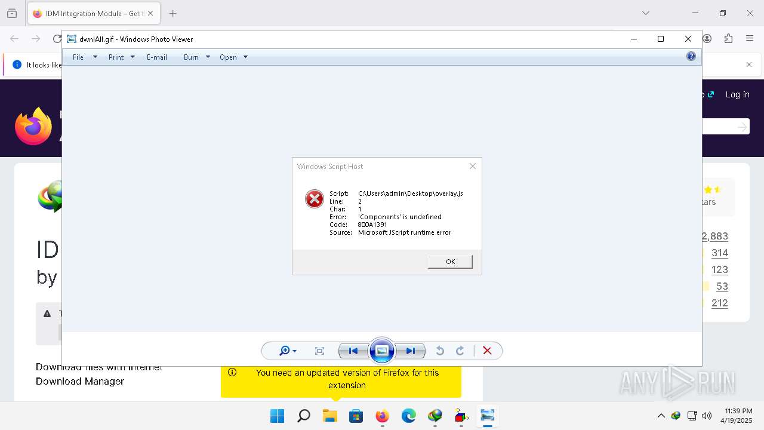
Task: Open Firefox tab history sidebar icon
Action: point(12,13)
